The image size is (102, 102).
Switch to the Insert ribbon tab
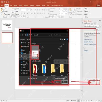(x=11, y=6)
